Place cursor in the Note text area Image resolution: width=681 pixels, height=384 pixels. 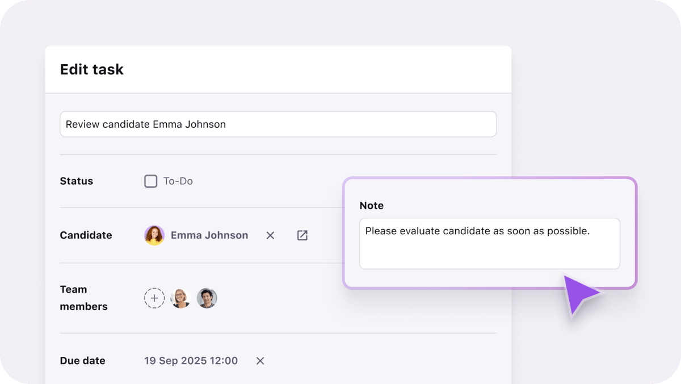point(489,243)
